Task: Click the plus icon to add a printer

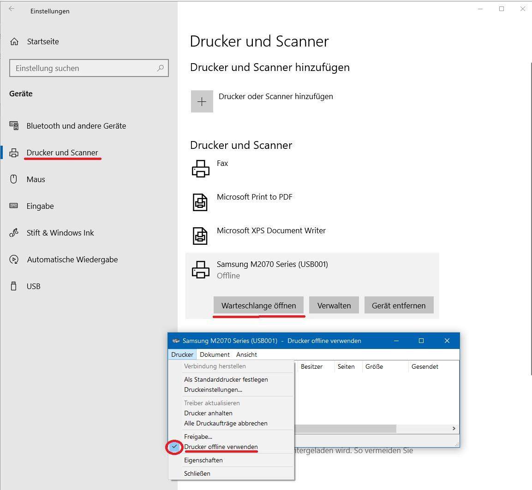Action: coord(202,101)
